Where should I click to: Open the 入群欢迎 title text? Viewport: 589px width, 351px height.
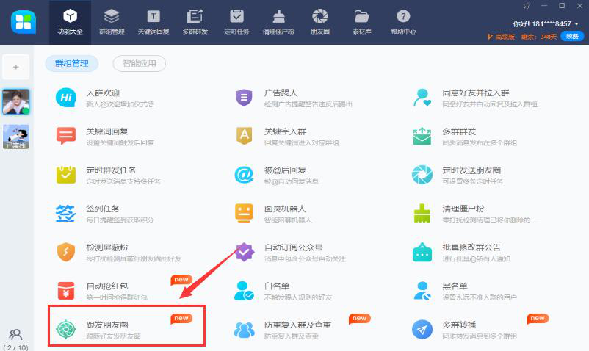pyautogui.click(x=103, y=93)
